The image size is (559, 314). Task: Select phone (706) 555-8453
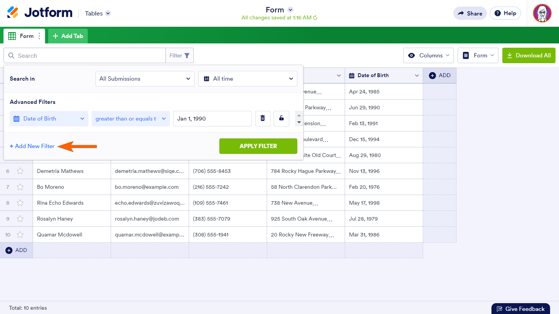pyautogui.click(x=228, y=171)
